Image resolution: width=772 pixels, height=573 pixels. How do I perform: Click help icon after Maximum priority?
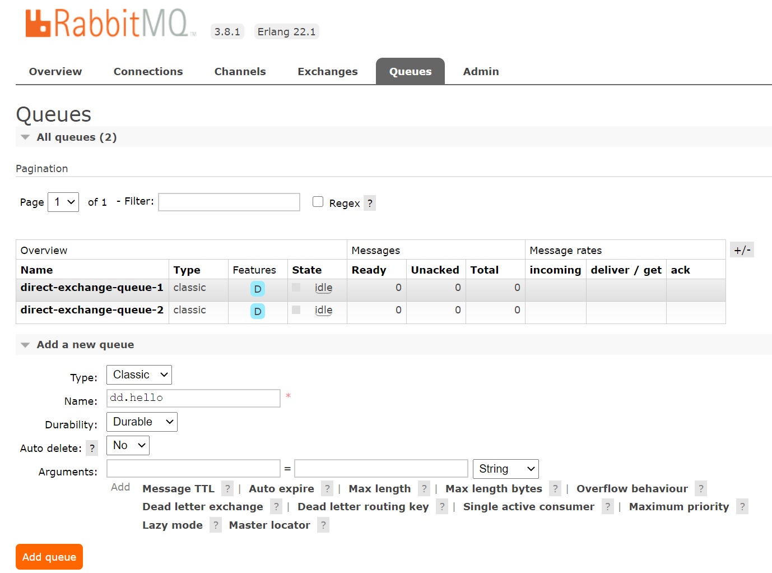click(742, 506)
